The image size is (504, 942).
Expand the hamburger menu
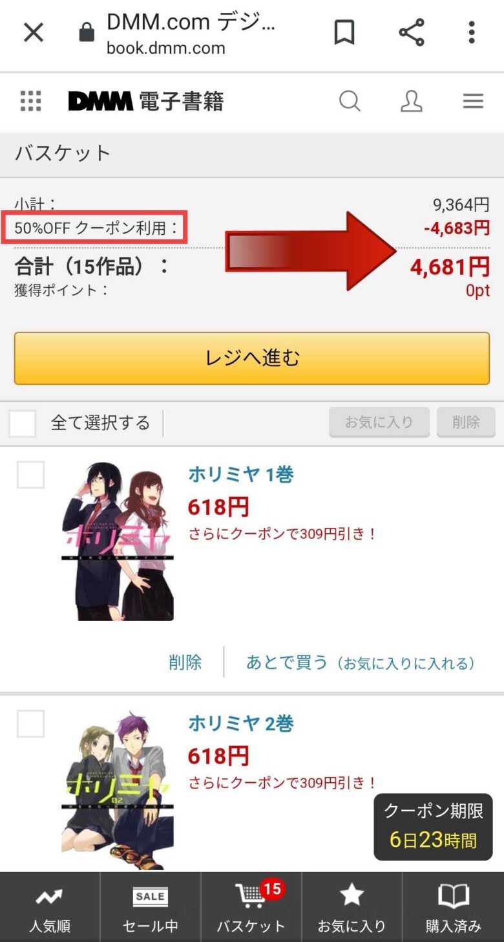(473, 101)
